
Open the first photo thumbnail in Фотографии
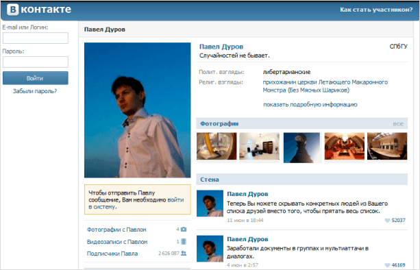tap(217, 146)
